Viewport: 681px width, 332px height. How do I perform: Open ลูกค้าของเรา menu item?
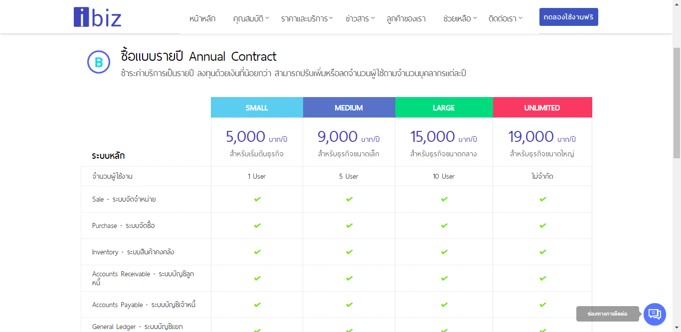[x=406, y=19]
